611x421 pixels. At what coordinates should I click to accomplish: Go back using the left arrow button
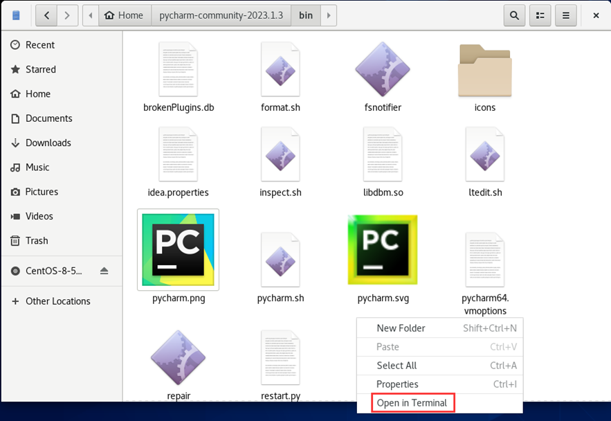click(47, 16)
